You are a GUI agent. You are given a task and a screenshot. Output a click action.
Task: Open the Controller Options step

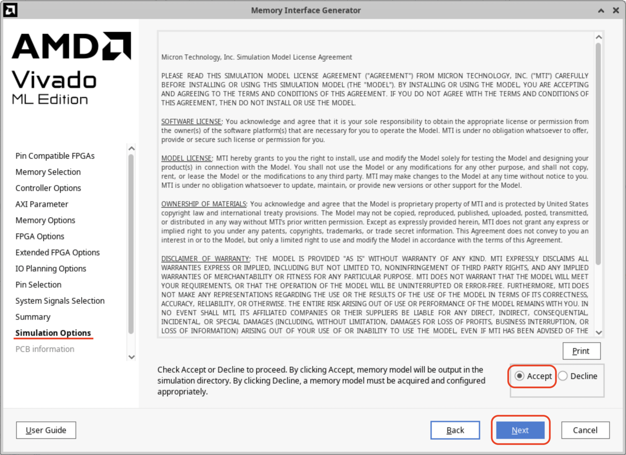48,188
